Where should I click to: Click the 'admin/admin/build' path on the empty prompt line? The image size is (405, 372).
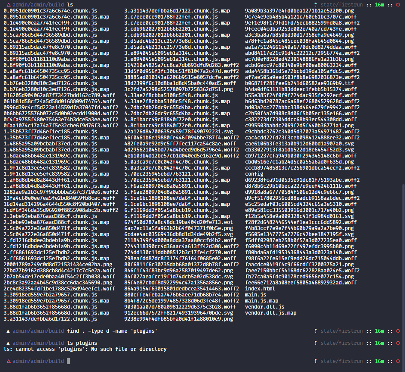(38, 361)
